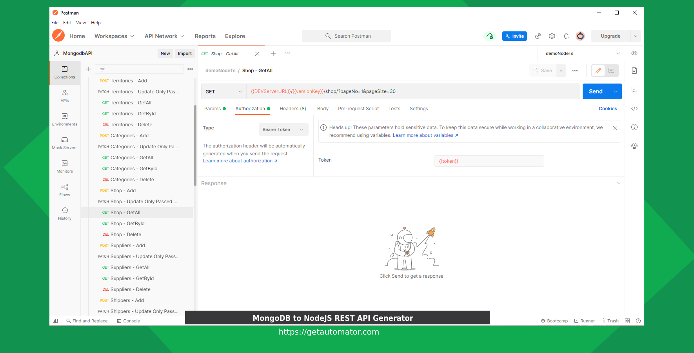
Task: Open a new request tab with plus
Action: [273, 53]
